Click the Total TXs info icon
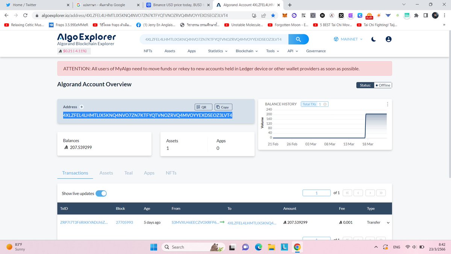Image resolution: width=451 pixels, height=254 pixels. [325, 104]
